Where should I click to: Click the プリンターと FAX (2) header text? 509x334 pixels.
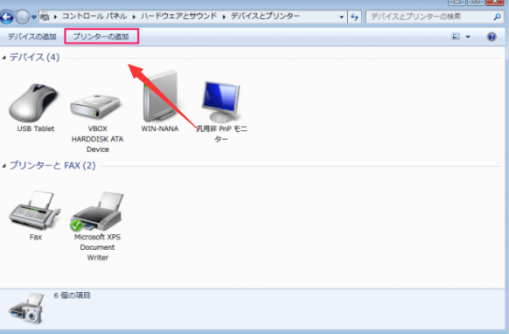52,165
